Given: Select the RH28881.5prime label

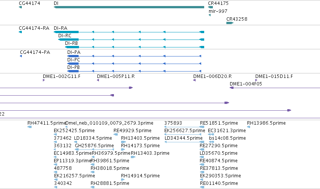Looking at the screenshot, I should (x=110, y=183).
